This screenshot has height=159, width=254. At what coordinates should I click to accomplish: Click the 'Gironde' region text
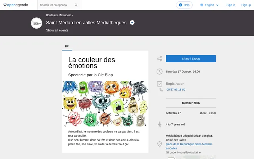pos(171,153)
